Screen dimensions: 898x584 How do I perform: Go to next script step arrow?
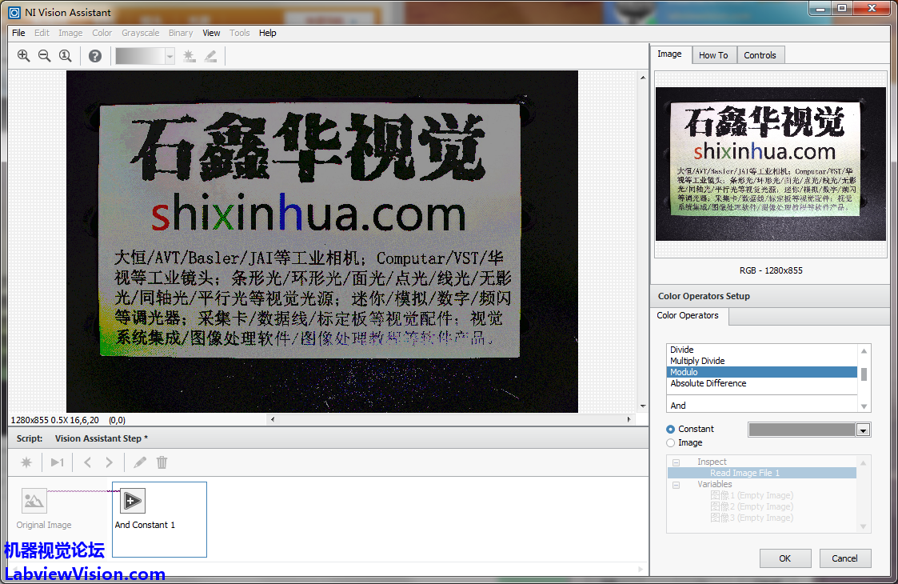point(109,462)
